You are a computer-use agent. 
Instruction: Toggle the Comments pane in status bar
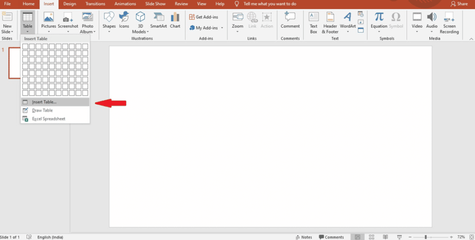(331, 237)
